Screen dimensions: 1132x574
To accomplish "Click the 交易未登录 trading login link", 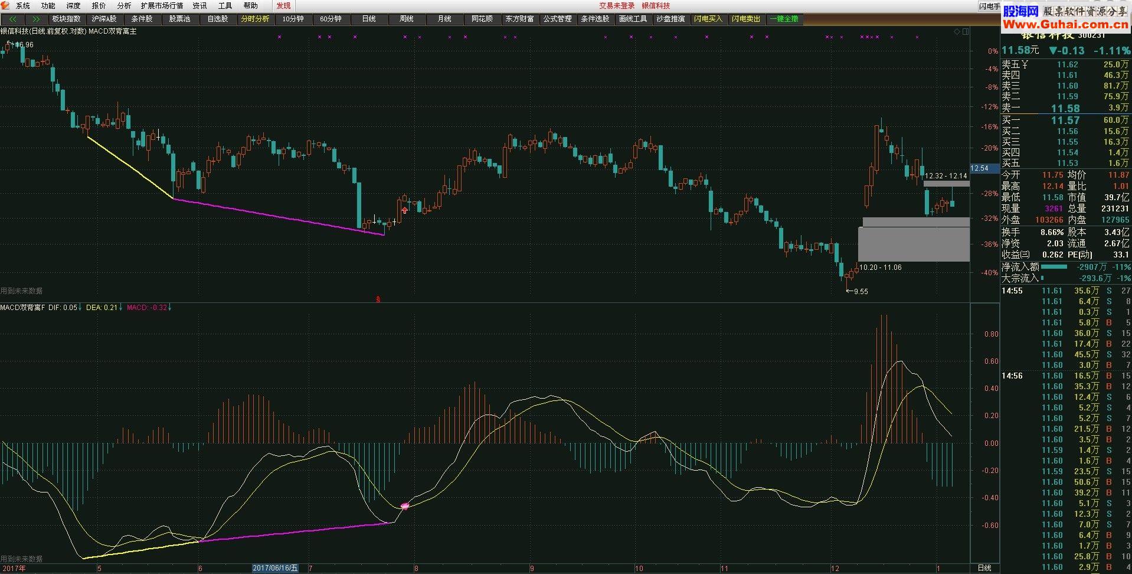I will [x=617, y=5].
